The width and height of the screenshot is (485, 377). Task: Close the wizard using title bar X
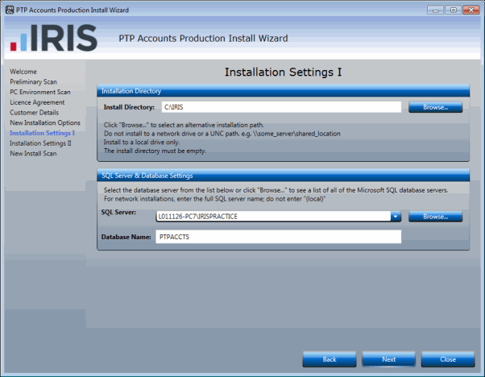[x=471, y=10]
